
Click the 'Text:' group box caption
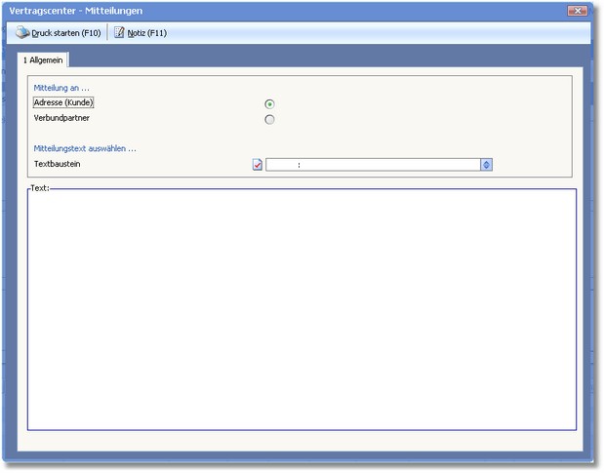[39, 187]
